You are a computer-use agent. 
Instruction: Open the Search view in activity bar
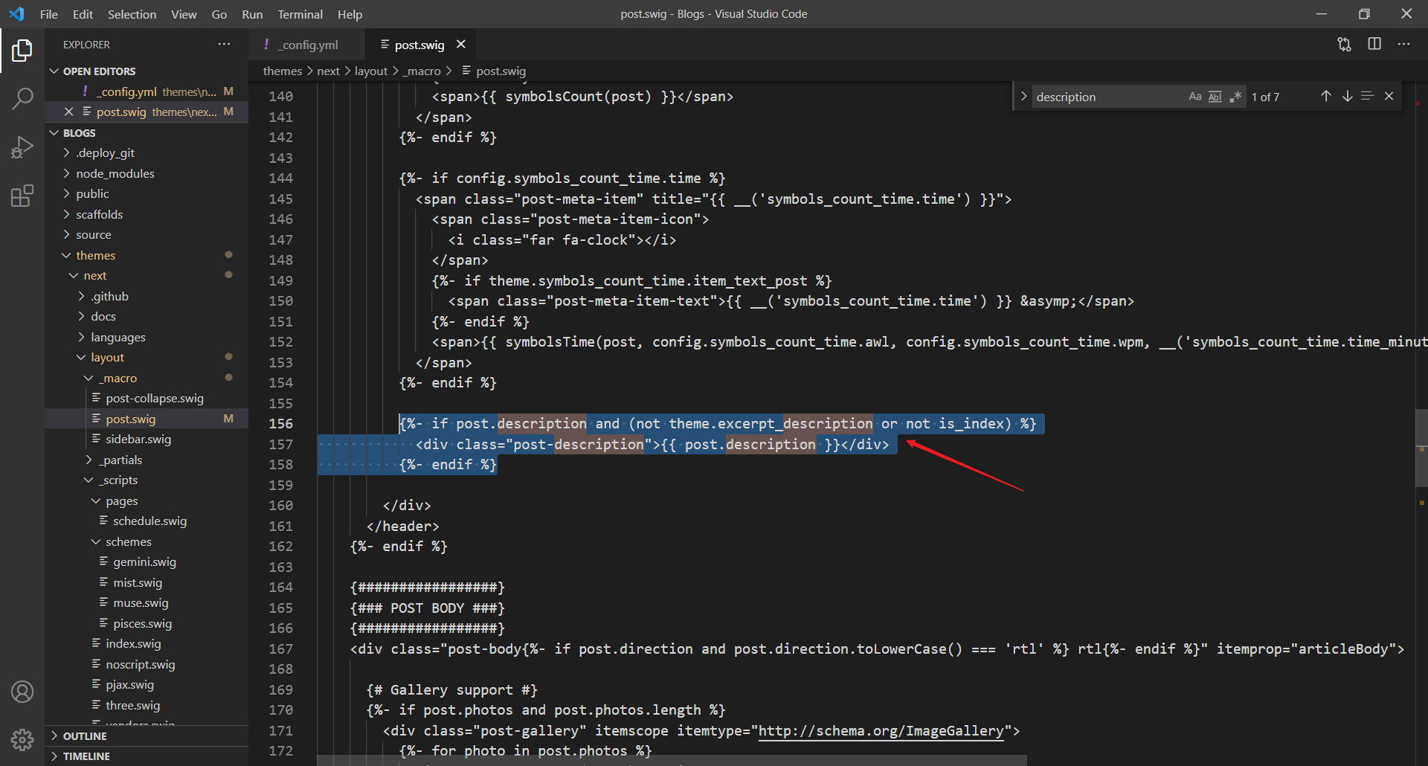pyautogui.click(x=22, y=98)
